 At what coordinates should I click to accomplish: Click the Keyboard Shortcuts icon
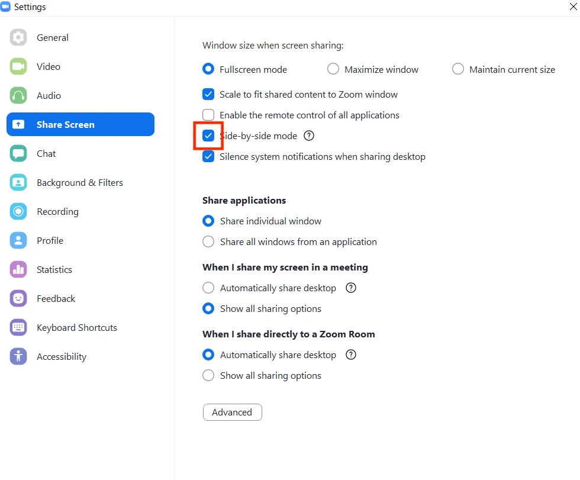[20, 327]
